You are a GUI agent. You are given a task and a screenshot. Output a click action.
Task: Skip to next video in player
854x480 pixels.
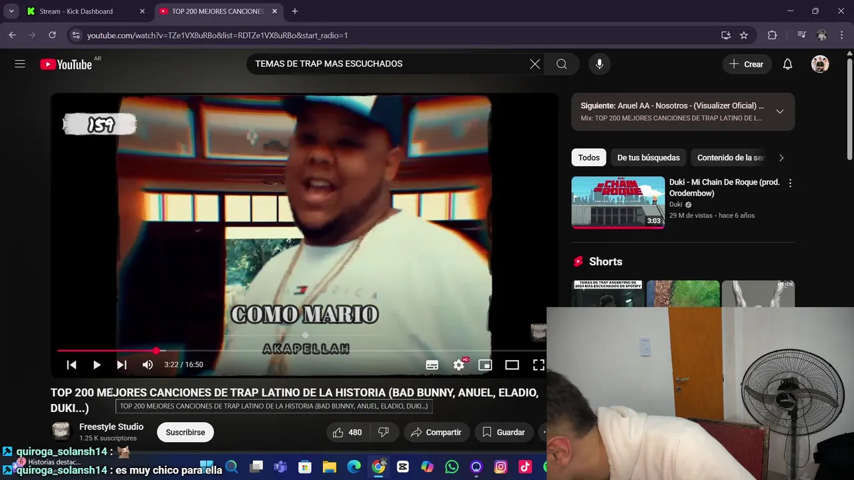[121, 365]
